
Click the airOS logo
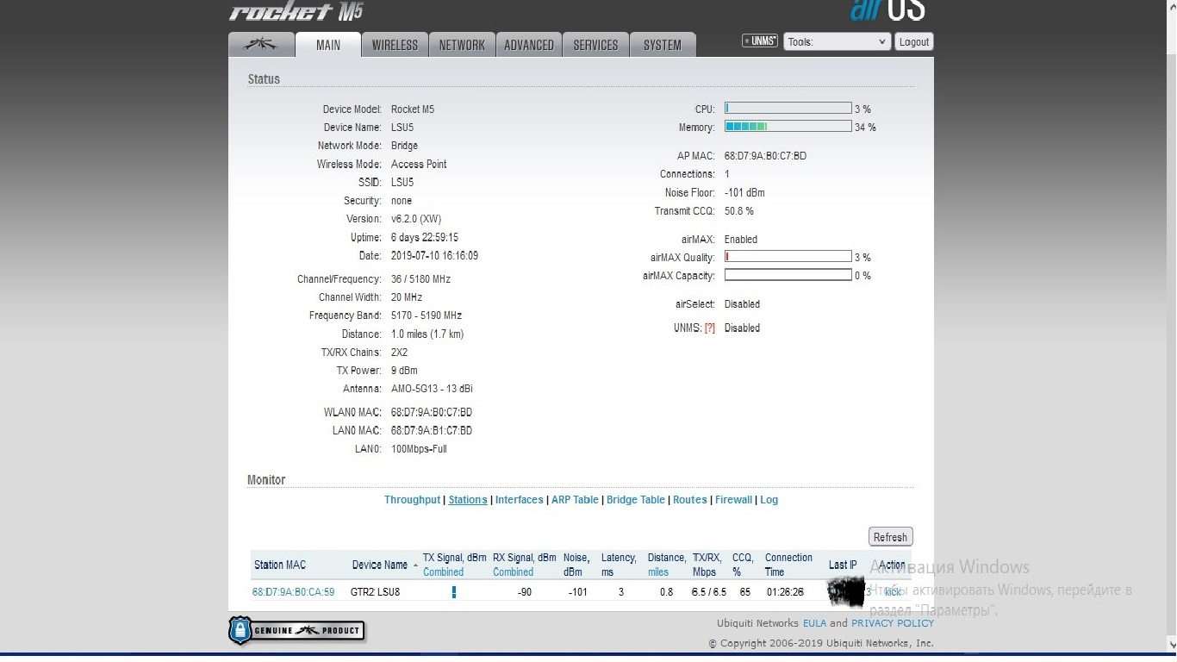tap(887, 9)
